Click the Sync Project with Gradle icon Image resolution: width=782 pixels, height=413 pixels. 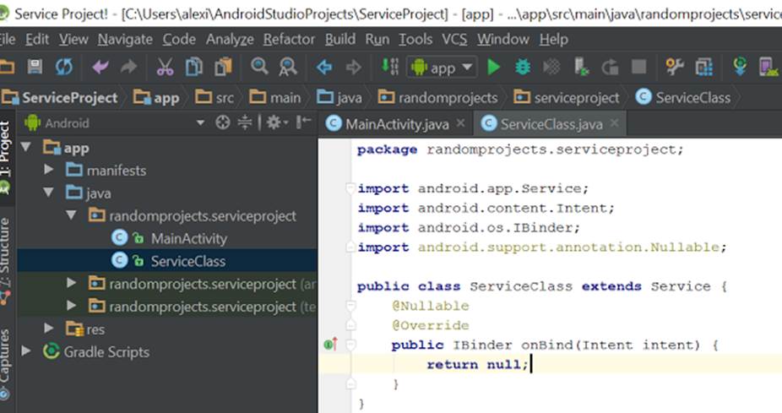pos(740,67)
